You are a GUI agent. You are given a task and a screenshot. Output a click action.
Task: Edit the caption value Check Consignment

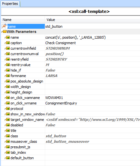pyautogui.click(x=60, y=43)
